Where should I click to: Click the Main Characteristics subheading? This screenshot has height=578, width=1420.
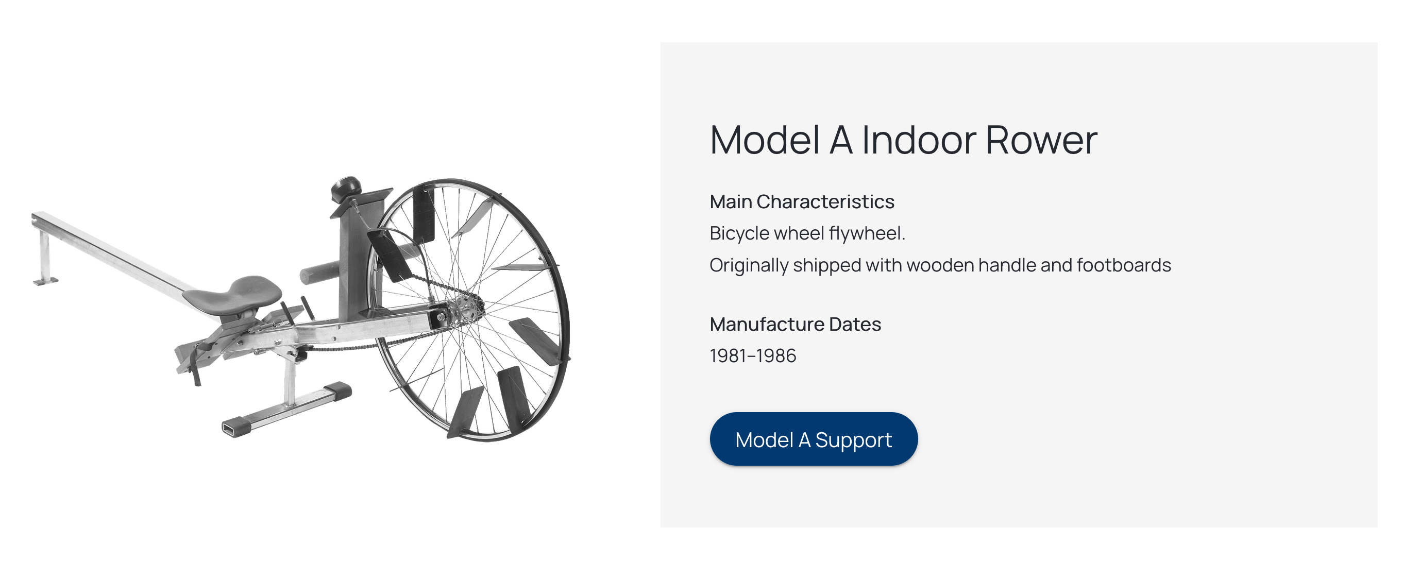(802, 201)
